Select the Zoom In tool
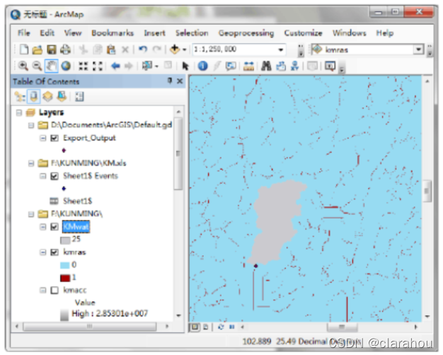Viewport: 443px width, 355px height. click(23, 66)
